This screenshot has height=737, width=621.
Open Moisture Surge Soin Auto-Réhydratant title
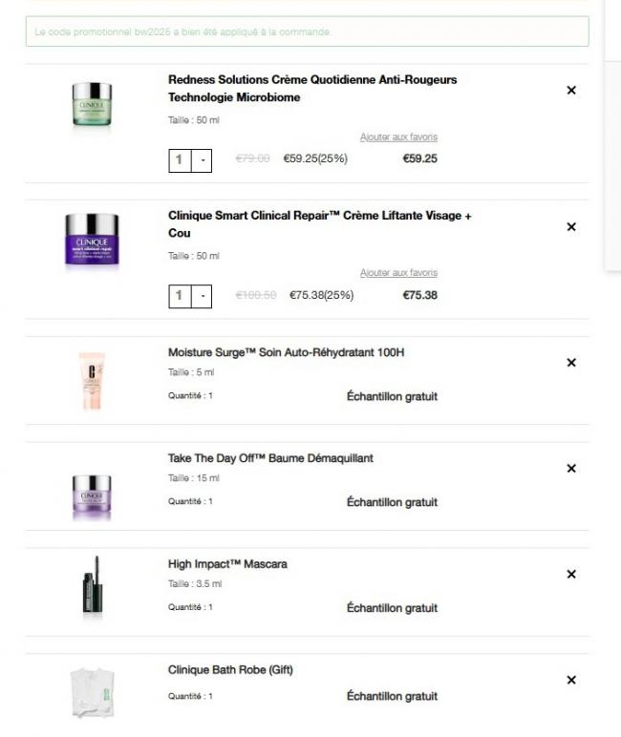(x=286, y=352)
